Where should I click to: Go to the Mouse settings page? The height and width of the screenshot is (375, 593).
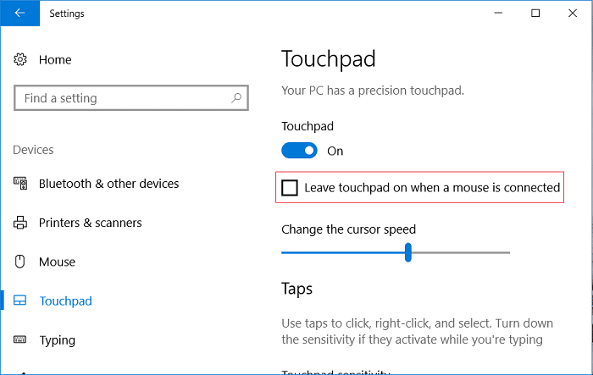[57, 262]
